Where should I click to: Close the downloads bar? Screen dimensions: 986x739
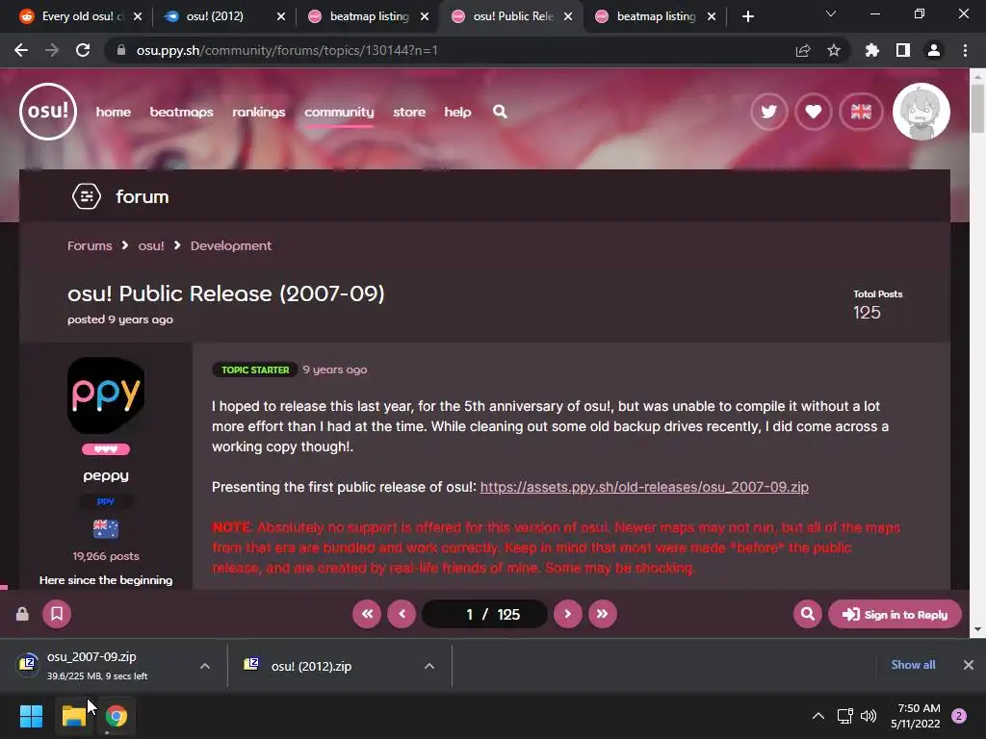[x=969, y=665]
